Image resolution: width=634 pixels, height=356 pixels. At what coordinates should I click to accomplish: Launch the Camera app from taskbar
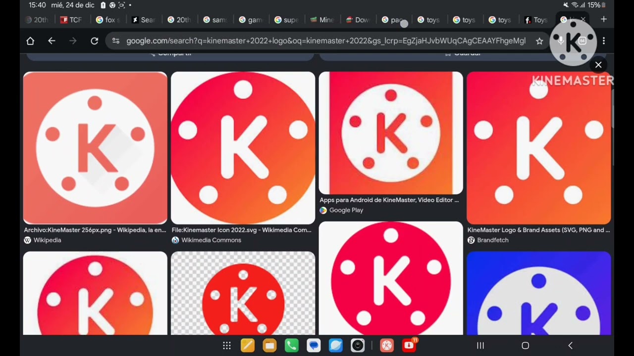(358, 346)
